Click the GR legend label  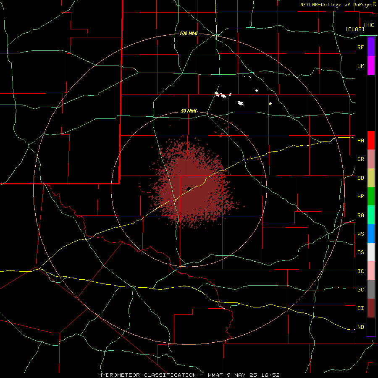(x=360, y=159)
